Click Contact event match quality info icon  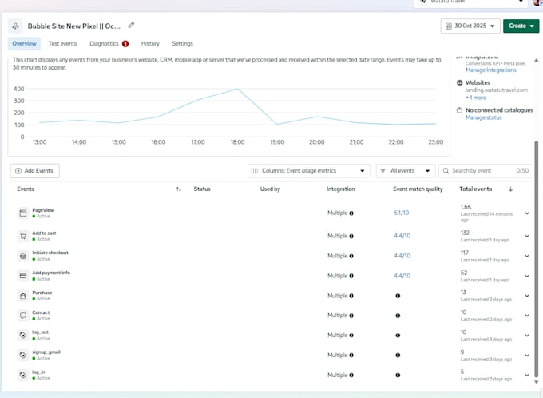tap(398, 316)
